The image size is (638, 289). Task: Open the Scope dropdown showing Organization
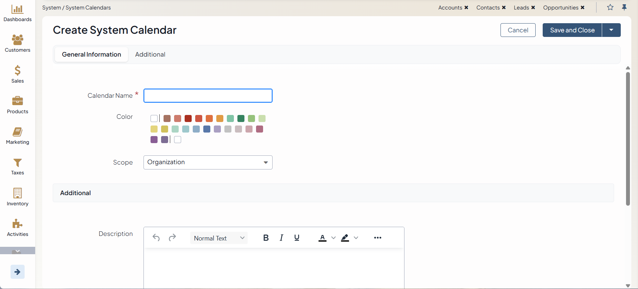pyautogui.click(x=208, y=162)
